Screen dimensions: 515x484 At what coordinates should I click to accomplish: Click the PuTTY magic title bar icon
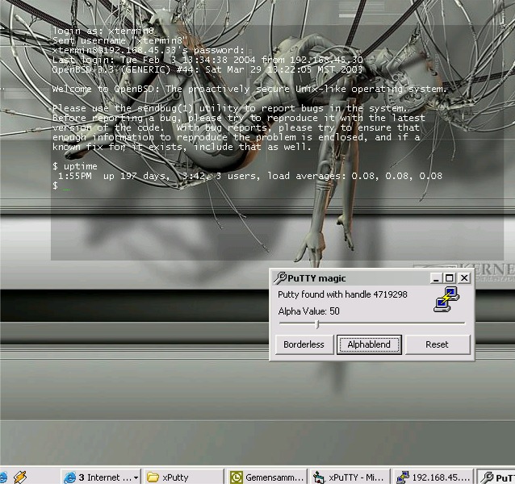click(280, 278)
